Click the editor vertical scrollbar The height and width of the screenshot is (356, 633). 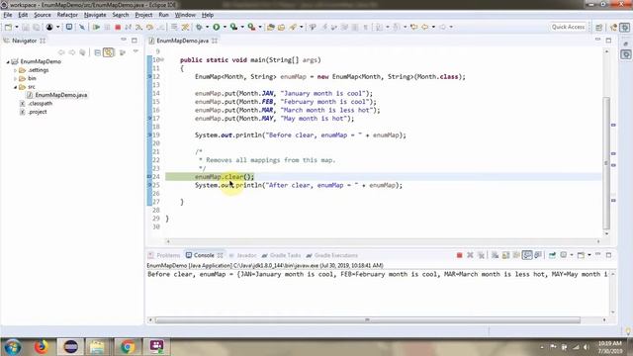606,162
